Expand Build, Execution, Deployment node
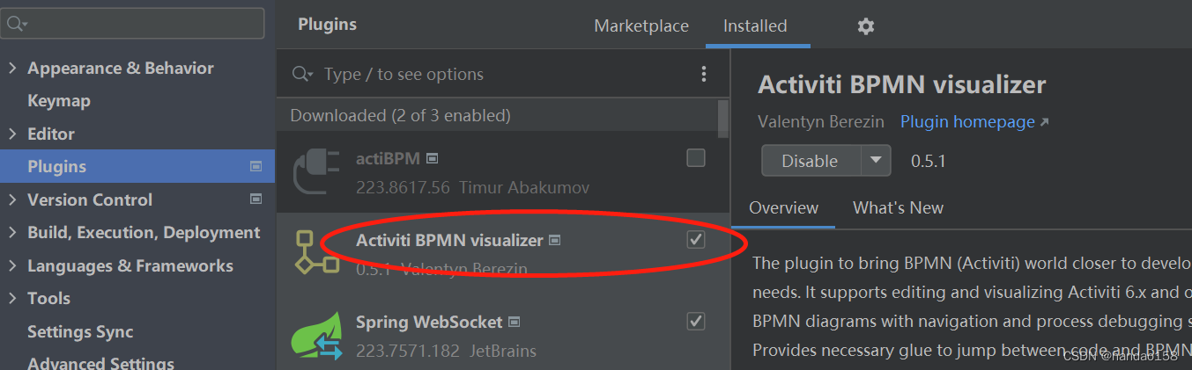 coord(12,232)
